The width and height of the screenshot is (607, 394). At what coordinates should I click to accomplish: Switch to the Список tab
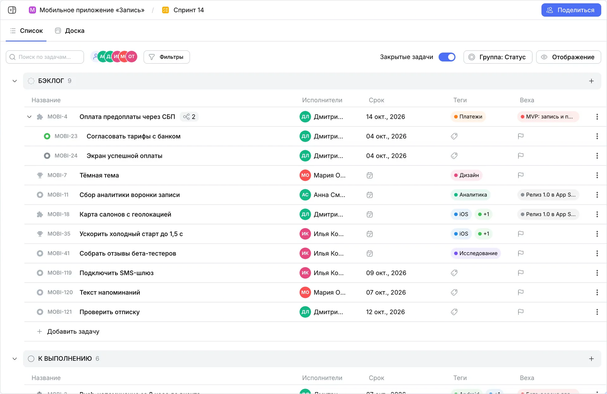pyautogui.click(x=26, y=31)
